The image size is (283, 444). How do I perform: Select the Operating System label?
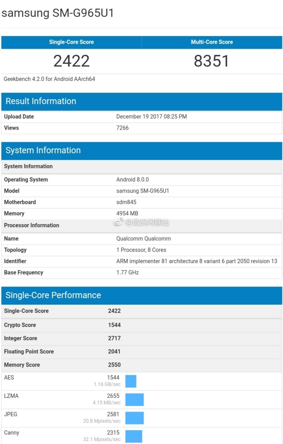tap(26, 180)
